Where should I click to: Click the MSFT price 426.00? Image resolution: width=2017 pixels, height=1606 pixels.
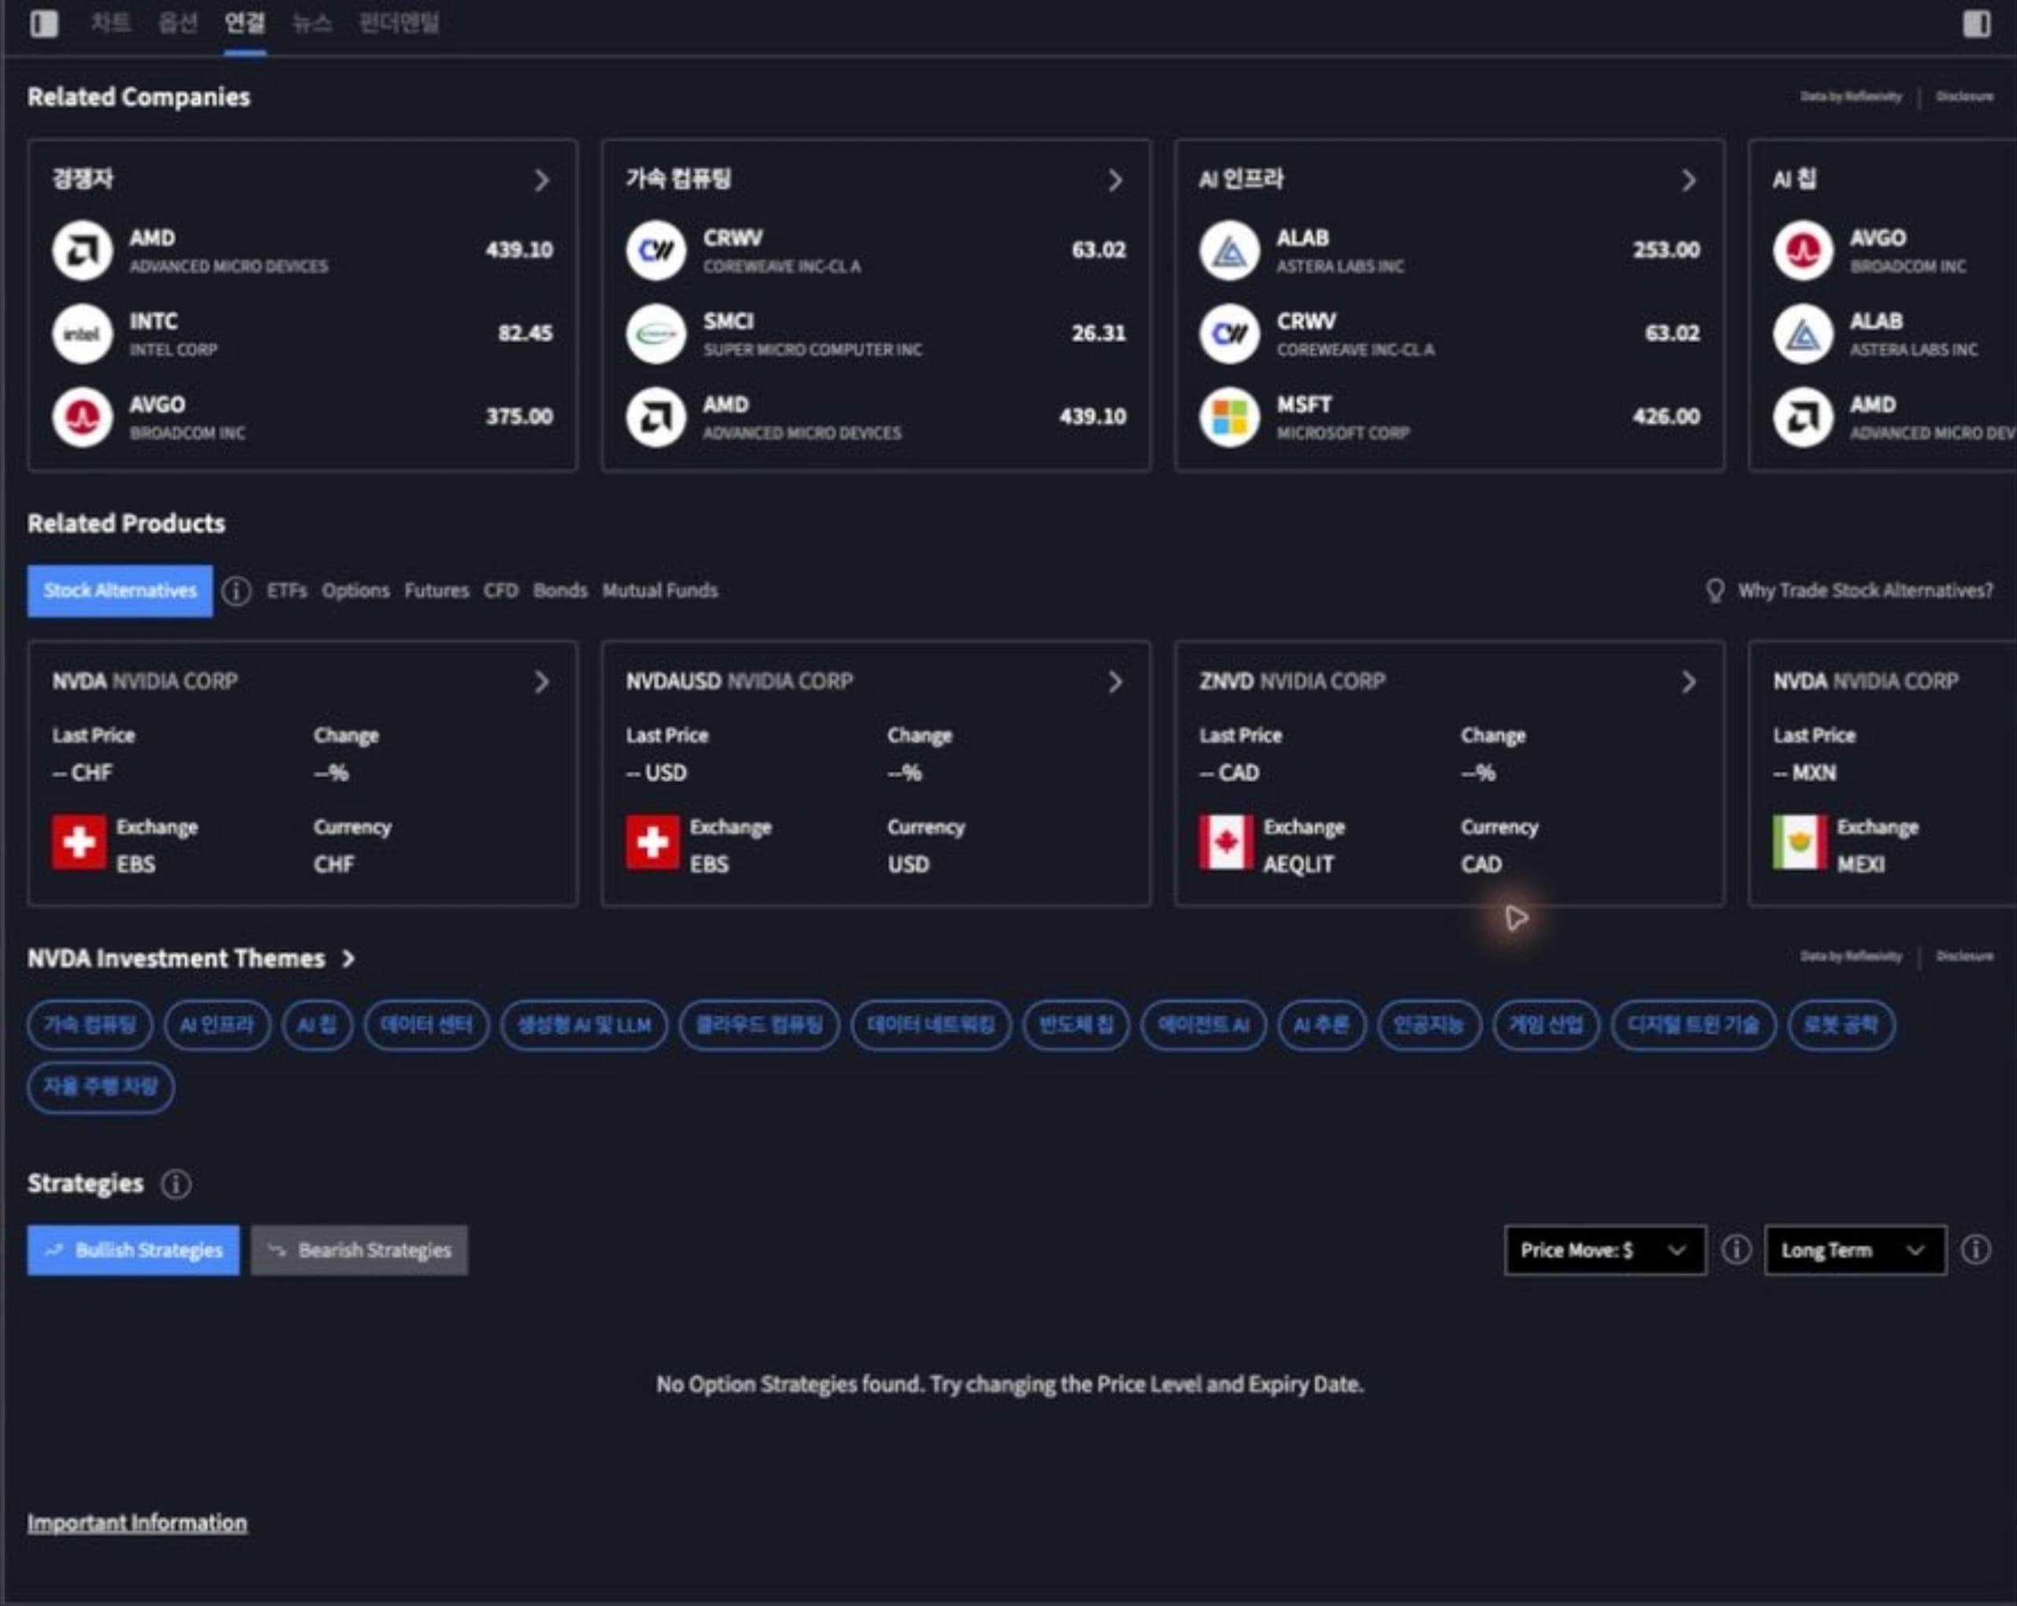coord(1666,416)
